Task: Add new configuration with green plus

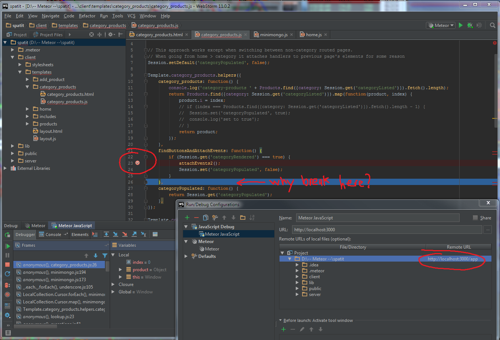Action: tap(187, 218)
